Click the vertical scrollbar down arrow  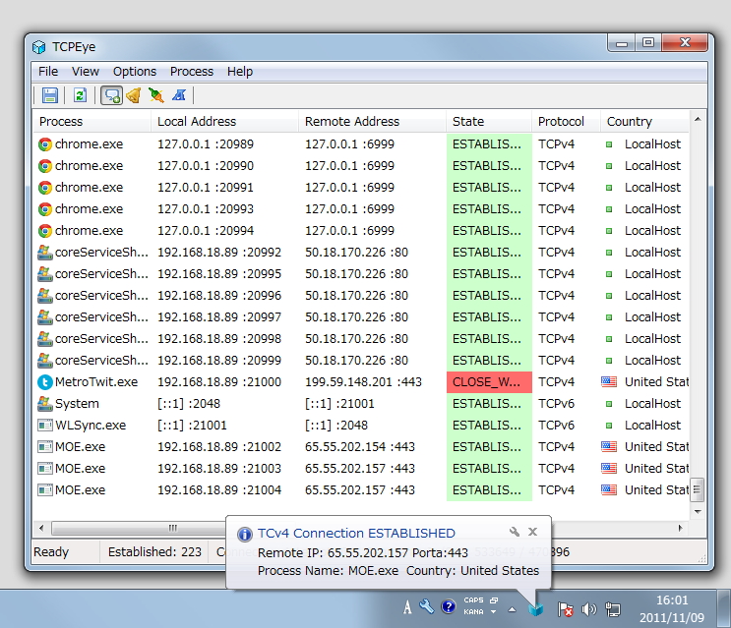(698, 512)
